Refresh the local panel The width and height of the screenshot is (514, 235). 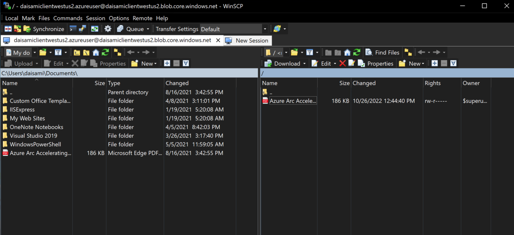point(105,52)
